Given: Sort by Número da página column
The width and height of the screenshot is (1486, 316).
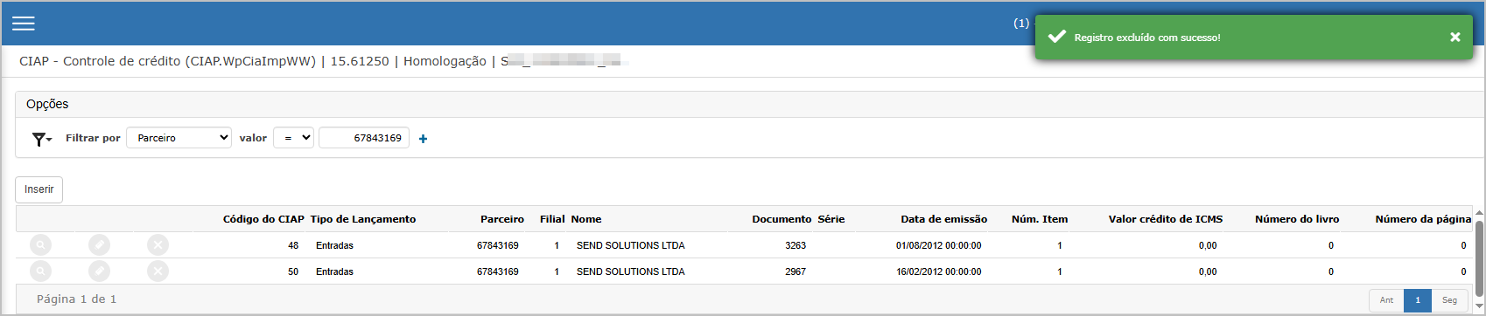Looking at the screenshot, I should [x=1423, y=219].
